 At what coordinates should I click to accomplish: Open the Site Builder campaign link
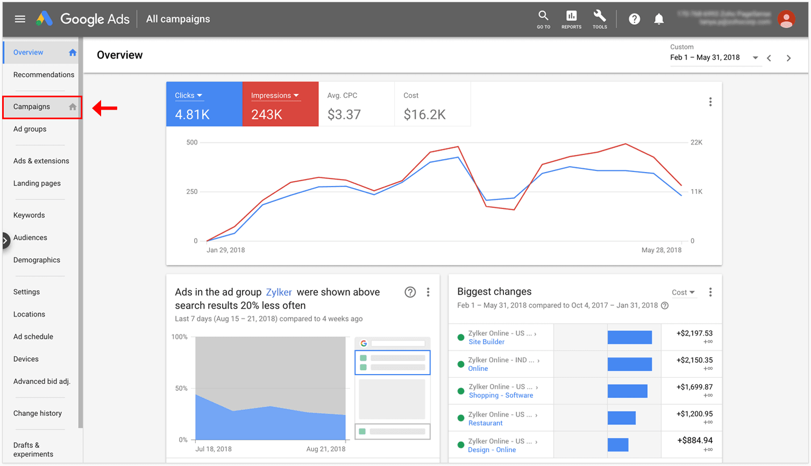[x=486, y=342]
